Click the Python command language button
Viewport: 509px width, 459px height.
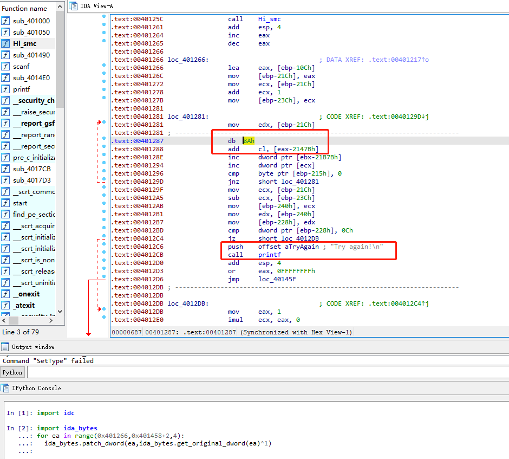click(12, 372)
